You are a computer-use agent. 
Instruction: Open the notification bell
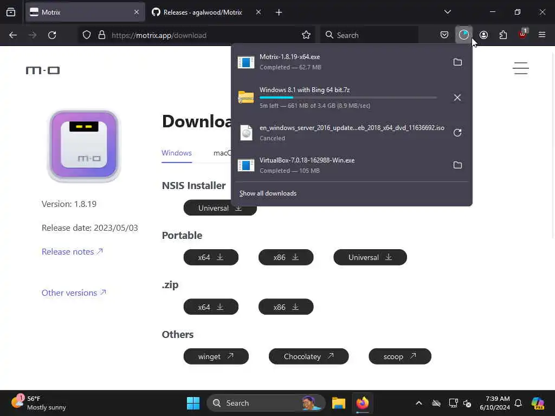(x=518, y=403)
